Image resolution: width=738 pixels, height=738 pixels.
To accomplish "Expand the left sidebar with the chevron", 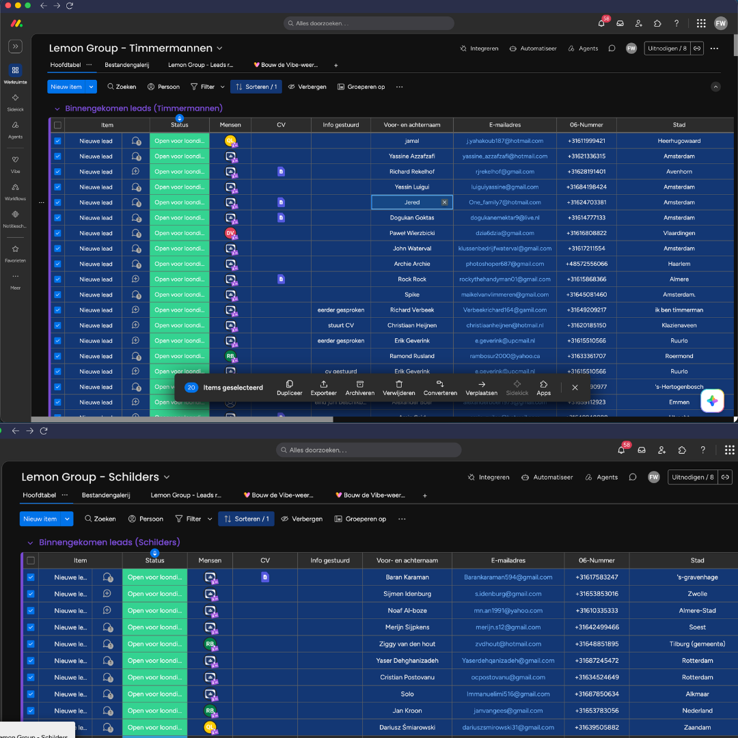I will [15, 46].
